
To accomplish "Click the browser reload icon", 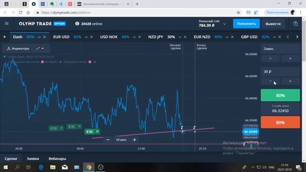I will (x=20, y=12).
